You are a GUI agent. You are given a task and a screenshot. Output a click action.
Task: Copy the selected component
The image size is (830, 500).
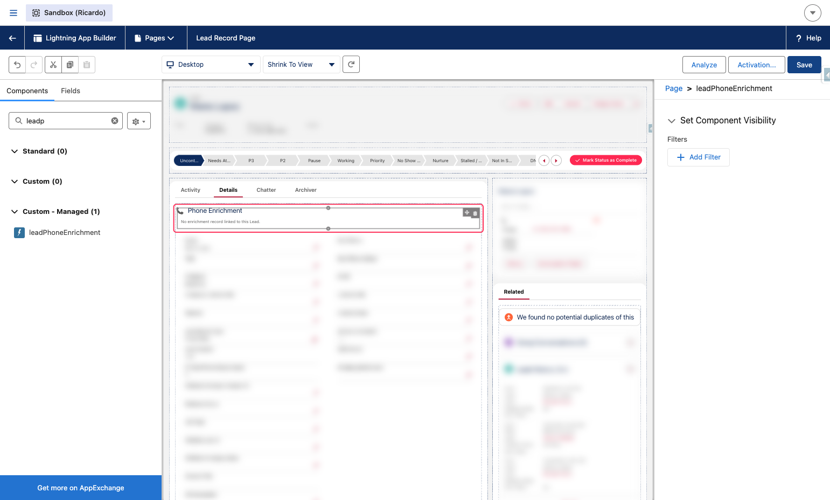pyautogui.click(x=70, y=65)
